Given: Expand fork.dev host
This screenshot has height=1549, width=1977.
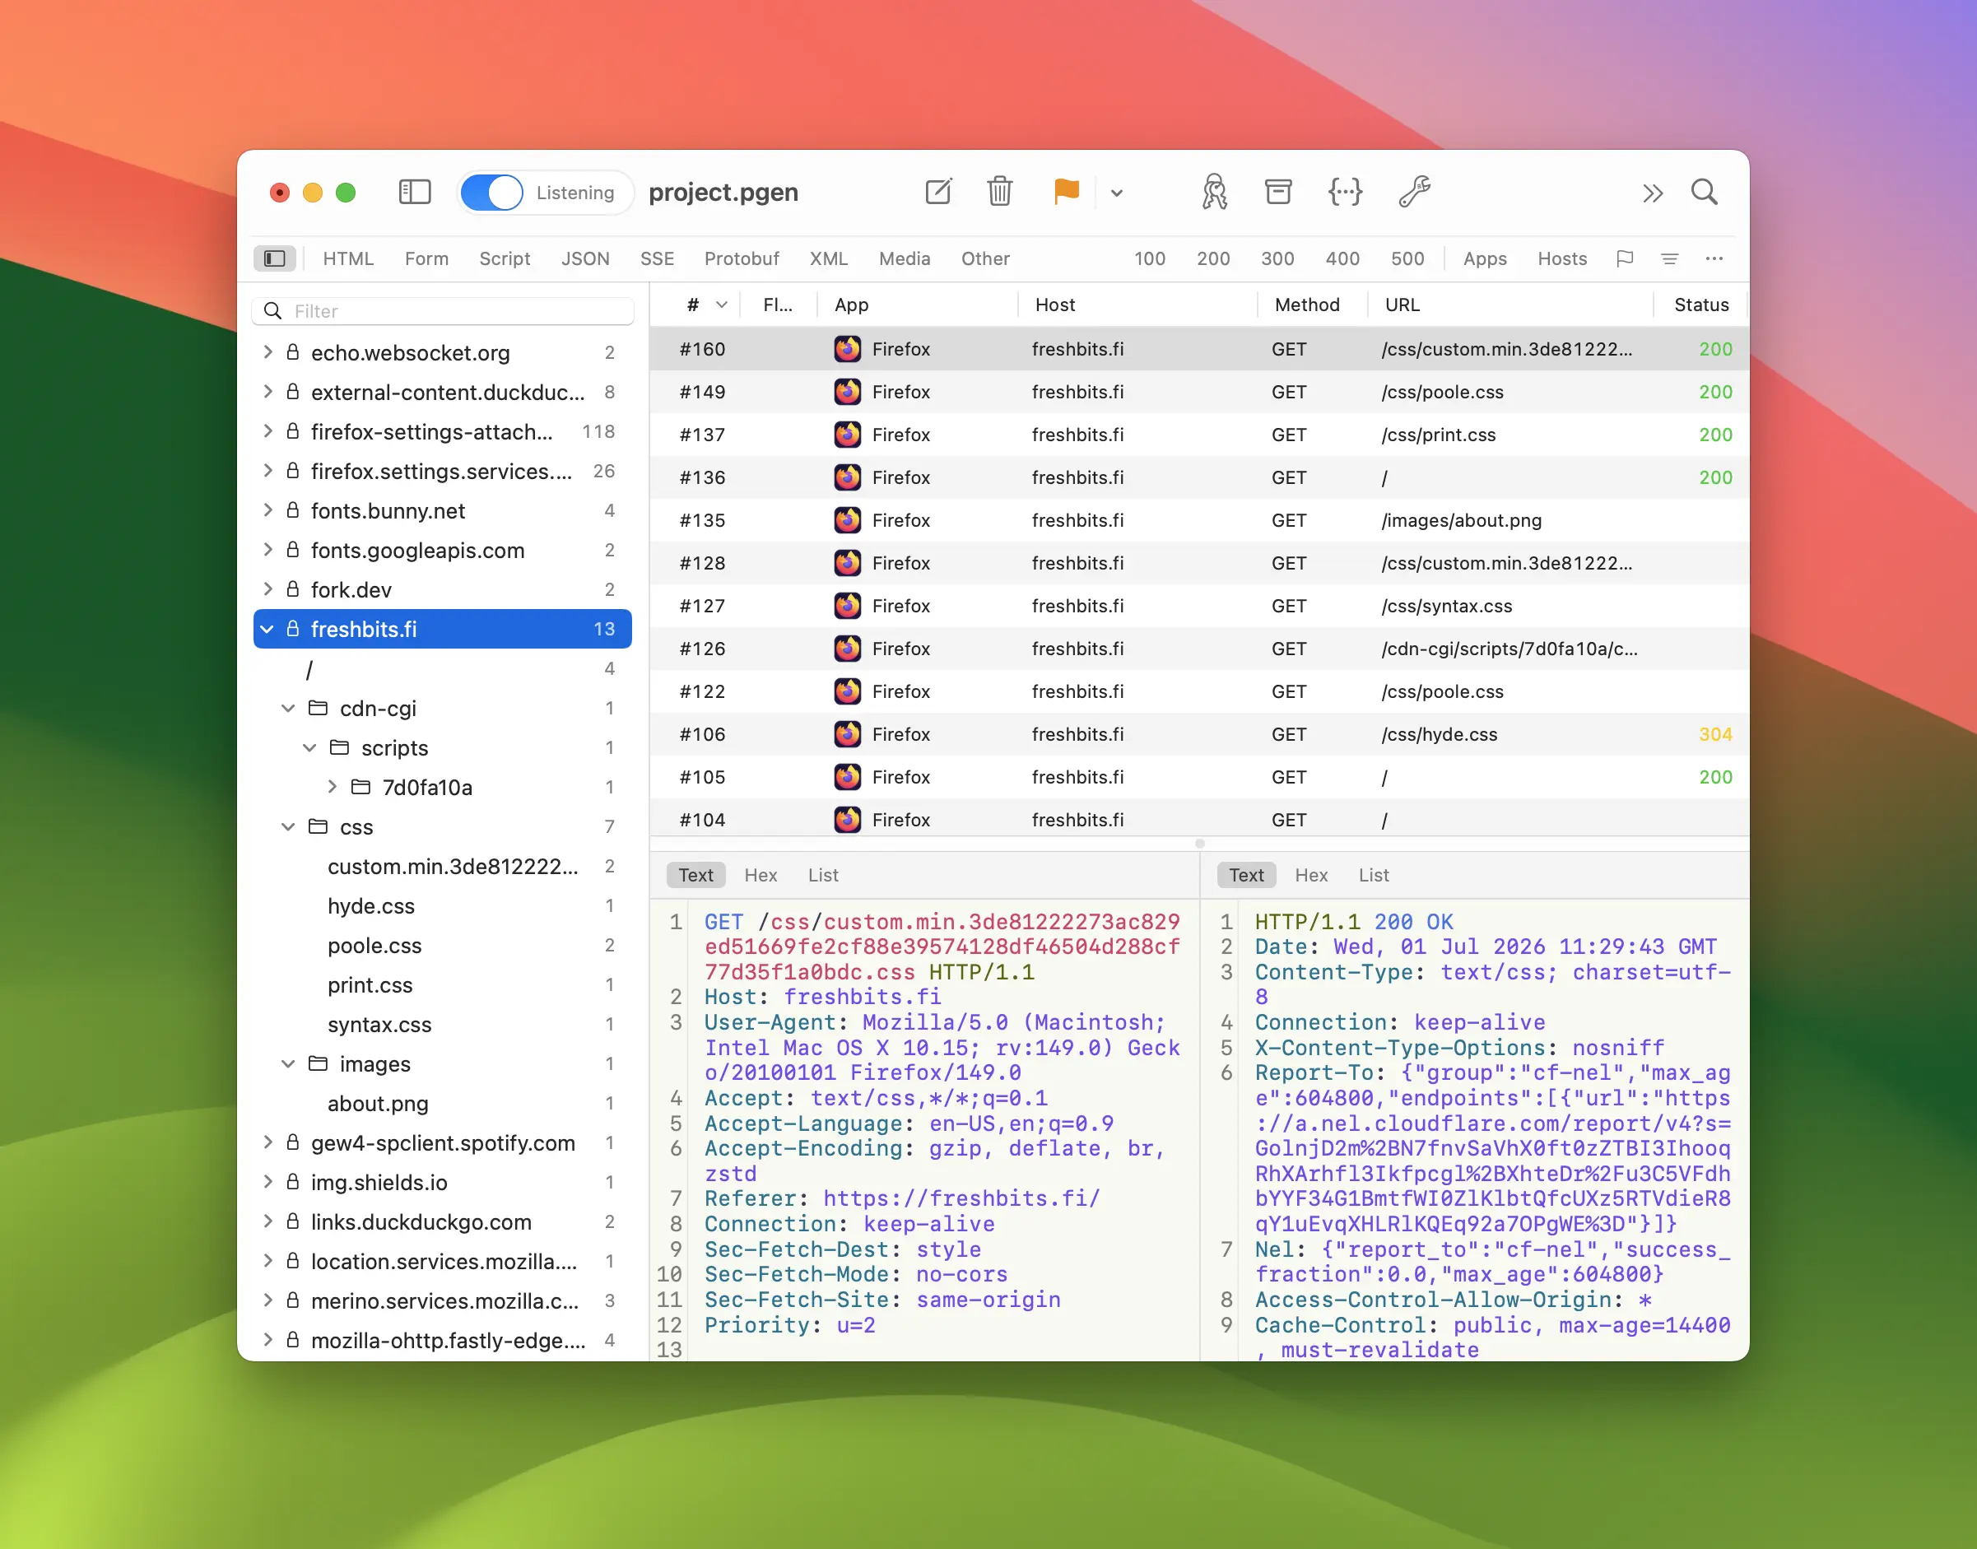Looking at the screenshot, I should [x=267, y=589].
